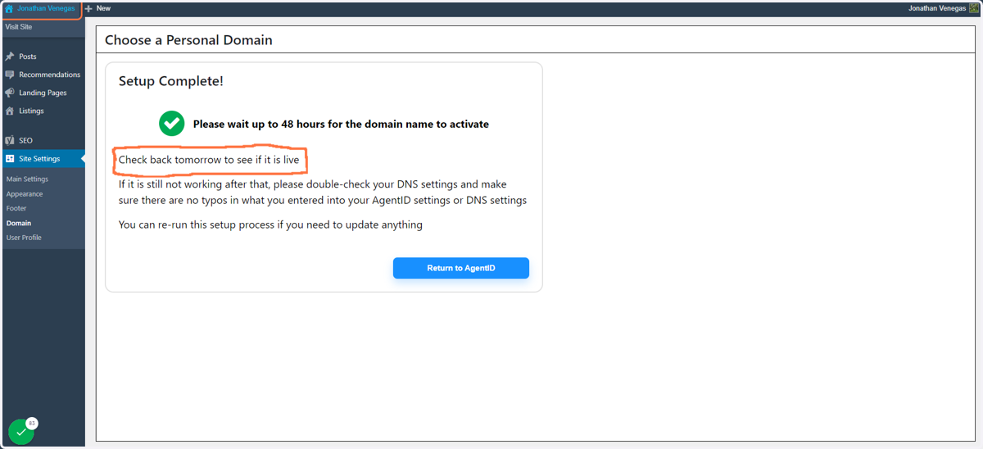The image size is (983, 449).
Task: Open Main Settings submenu
Action: coord(27,179)
